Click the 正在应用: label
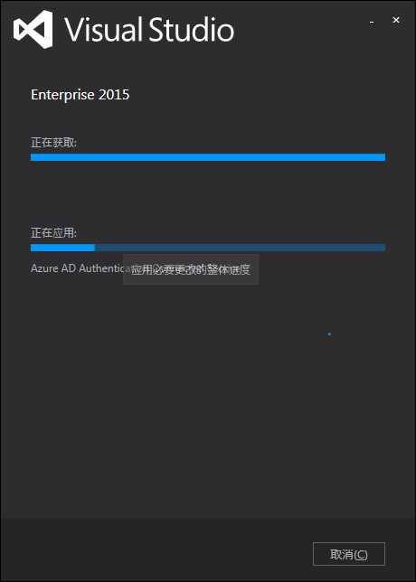This screenshot has width=416, height=582. point(53,233)
